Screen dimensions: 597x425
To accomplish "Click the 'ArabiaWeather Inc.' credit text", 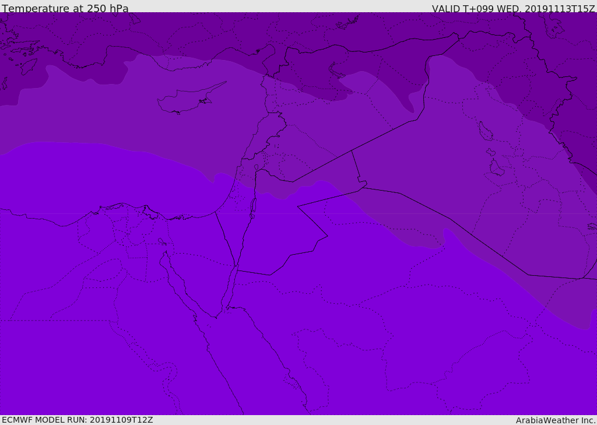I will click(x=556, y=420).
